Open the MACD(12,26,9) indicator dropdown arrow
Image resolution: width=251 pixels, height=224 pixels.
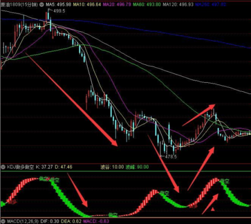(3, 221)
